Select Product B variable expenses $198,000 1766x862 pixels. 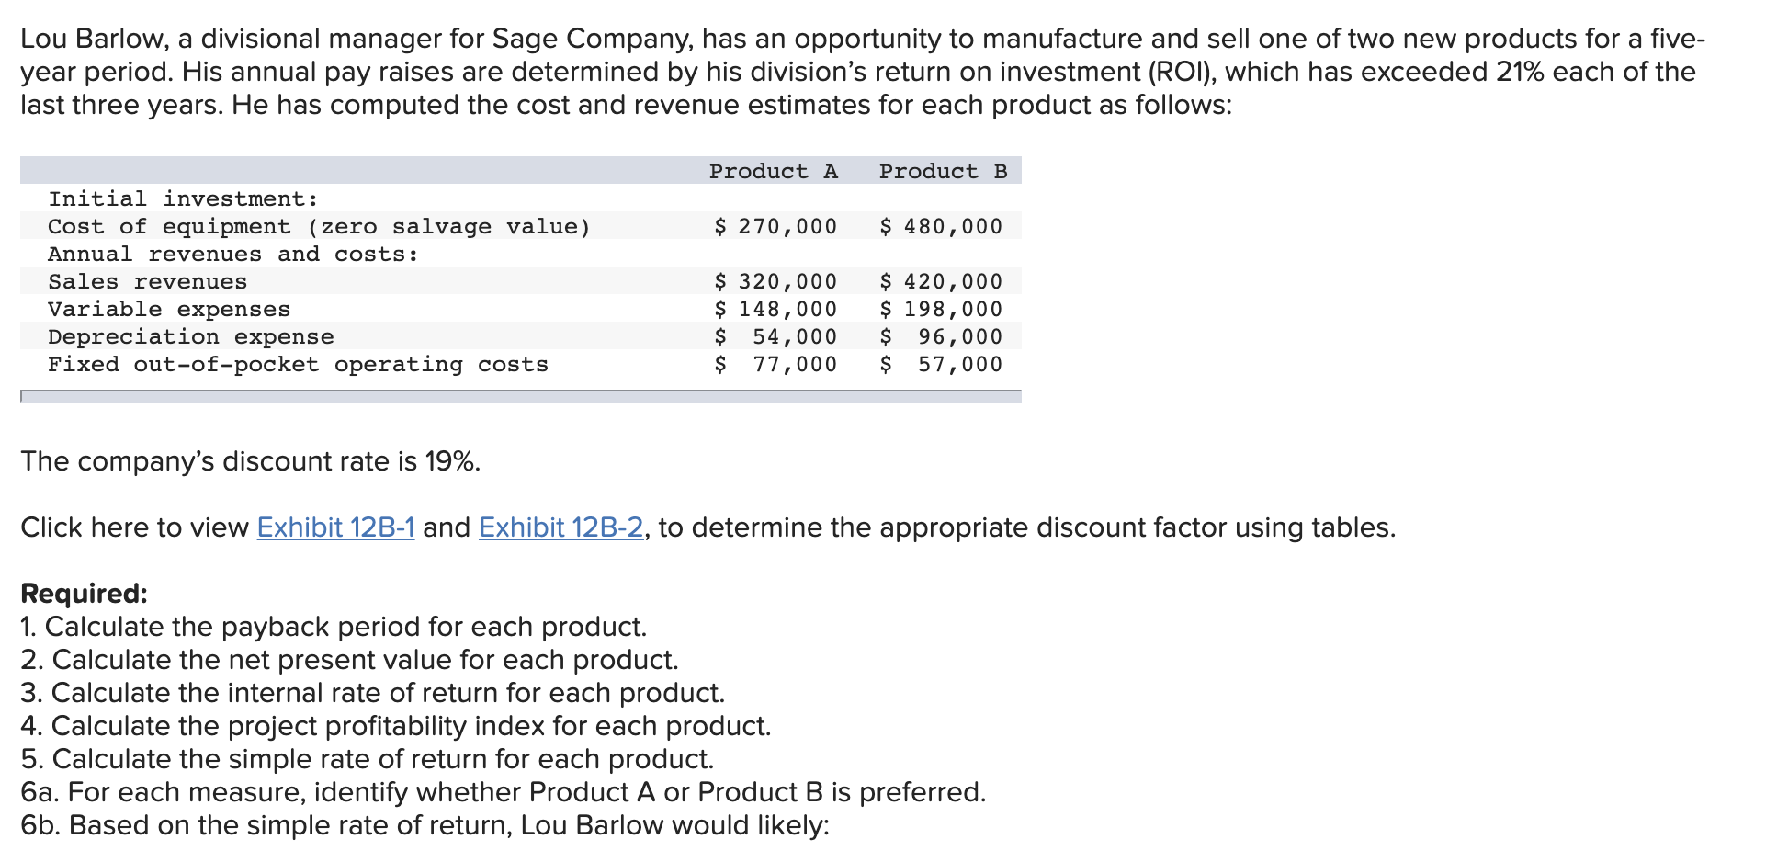(x=941, y=309)
